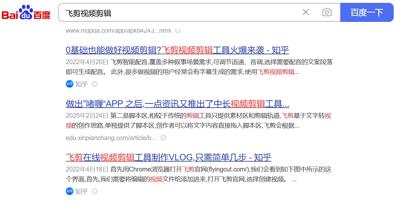Expand feedback options under www.mdpda.com result
Image resolution: width=394 pixels, height=207 pixels.
178,30
